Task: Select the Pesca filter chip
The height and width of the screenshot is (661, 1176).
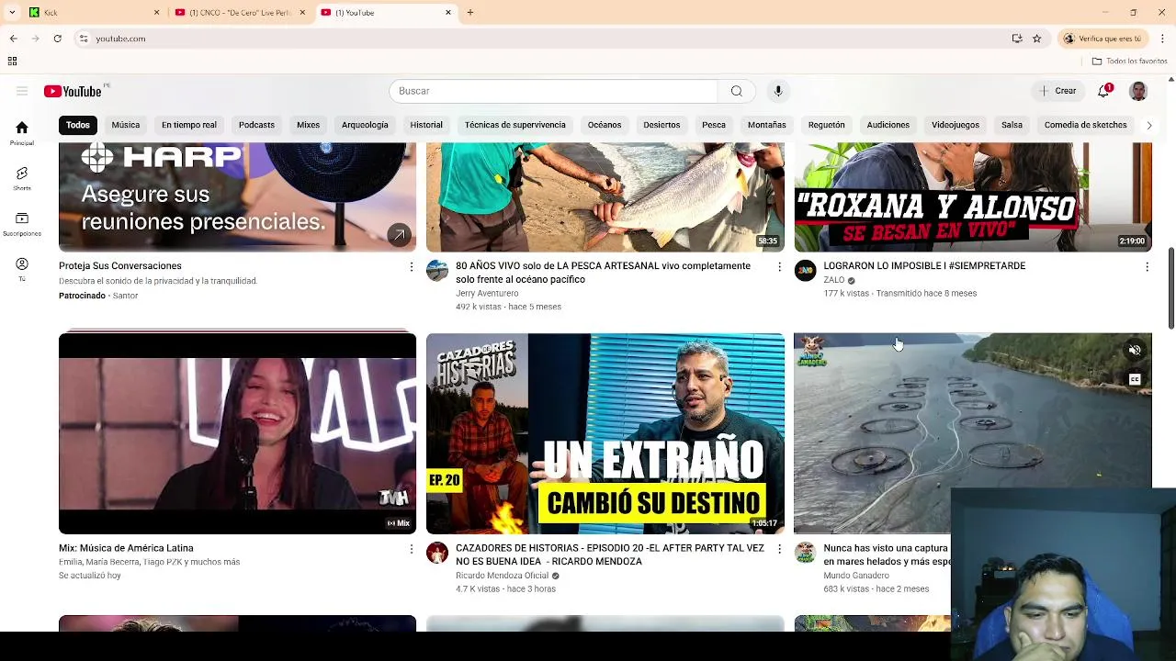Action: click(x=714, y=125)
